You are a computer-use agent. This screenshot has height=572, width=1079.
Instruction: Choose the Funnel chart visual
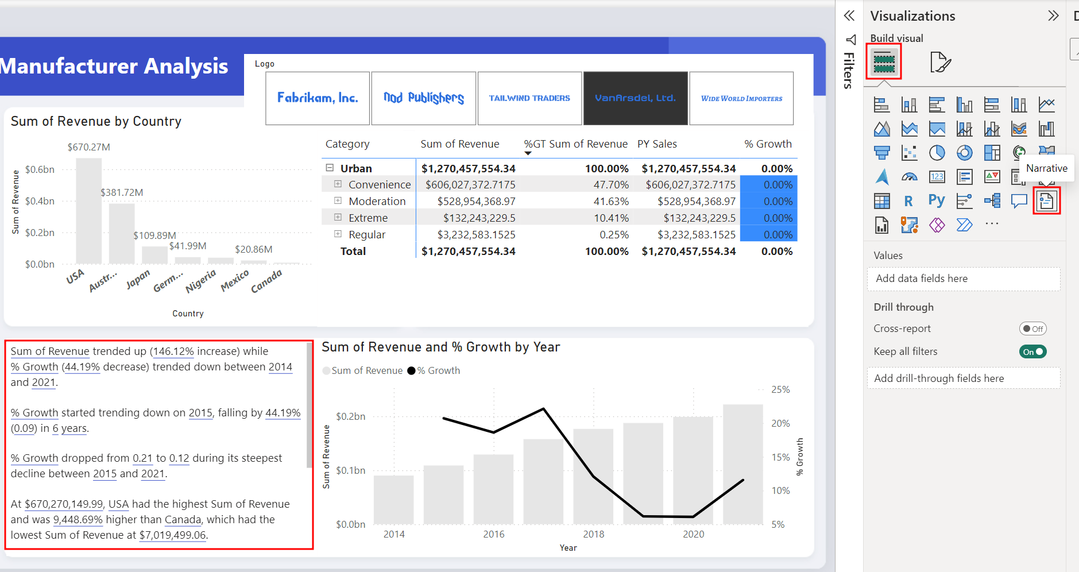[881, 153]
